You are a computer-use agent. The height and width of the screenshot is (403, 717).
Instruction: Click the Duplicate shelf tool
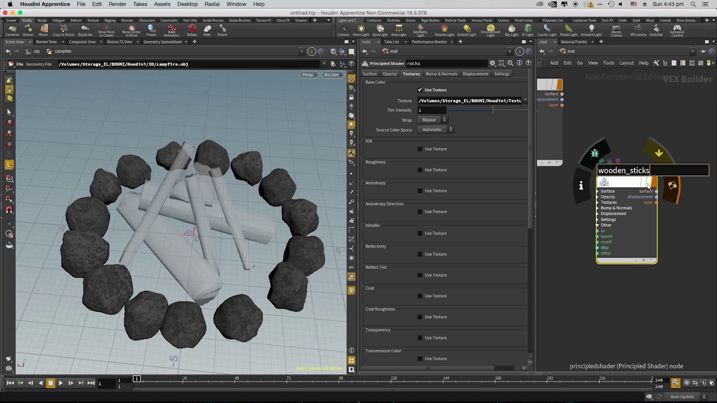[85, 30]
